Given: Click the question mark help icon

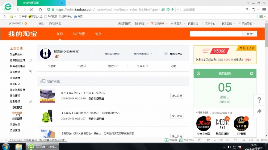Looking at the screenshot, I should click(x=259, y=100).
